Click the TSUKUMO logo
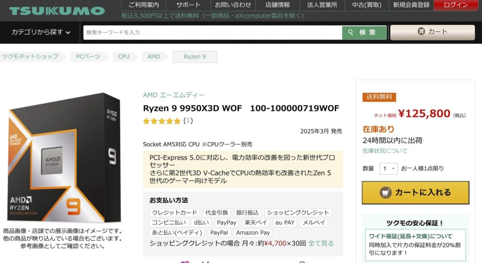Image resolution: width=482 pixels, height=263 pixels. [57, 10]
